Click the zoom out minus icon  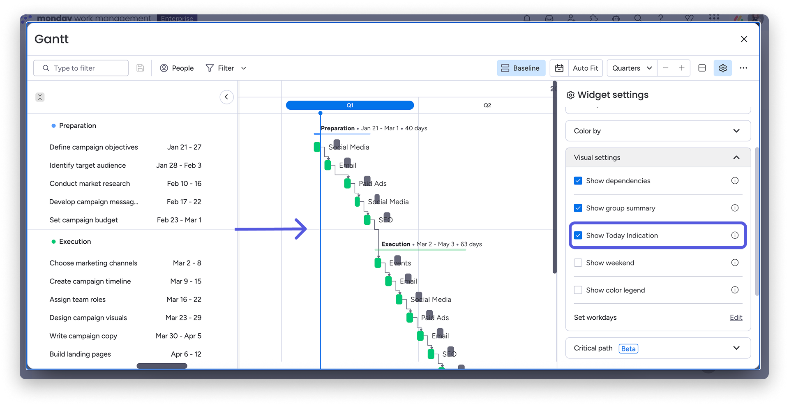666,68
